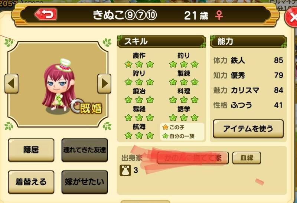
Task: Close the dialog with the red X
Action: click(292, 18)
